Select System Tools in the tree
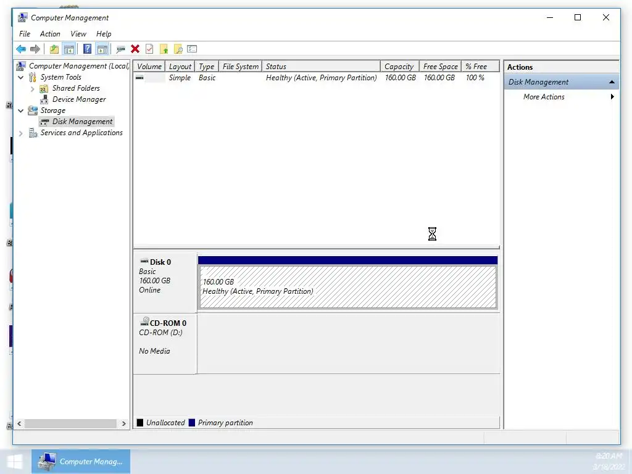The width and height of the screenshot is (632, 474). click(x=61, y=77)
